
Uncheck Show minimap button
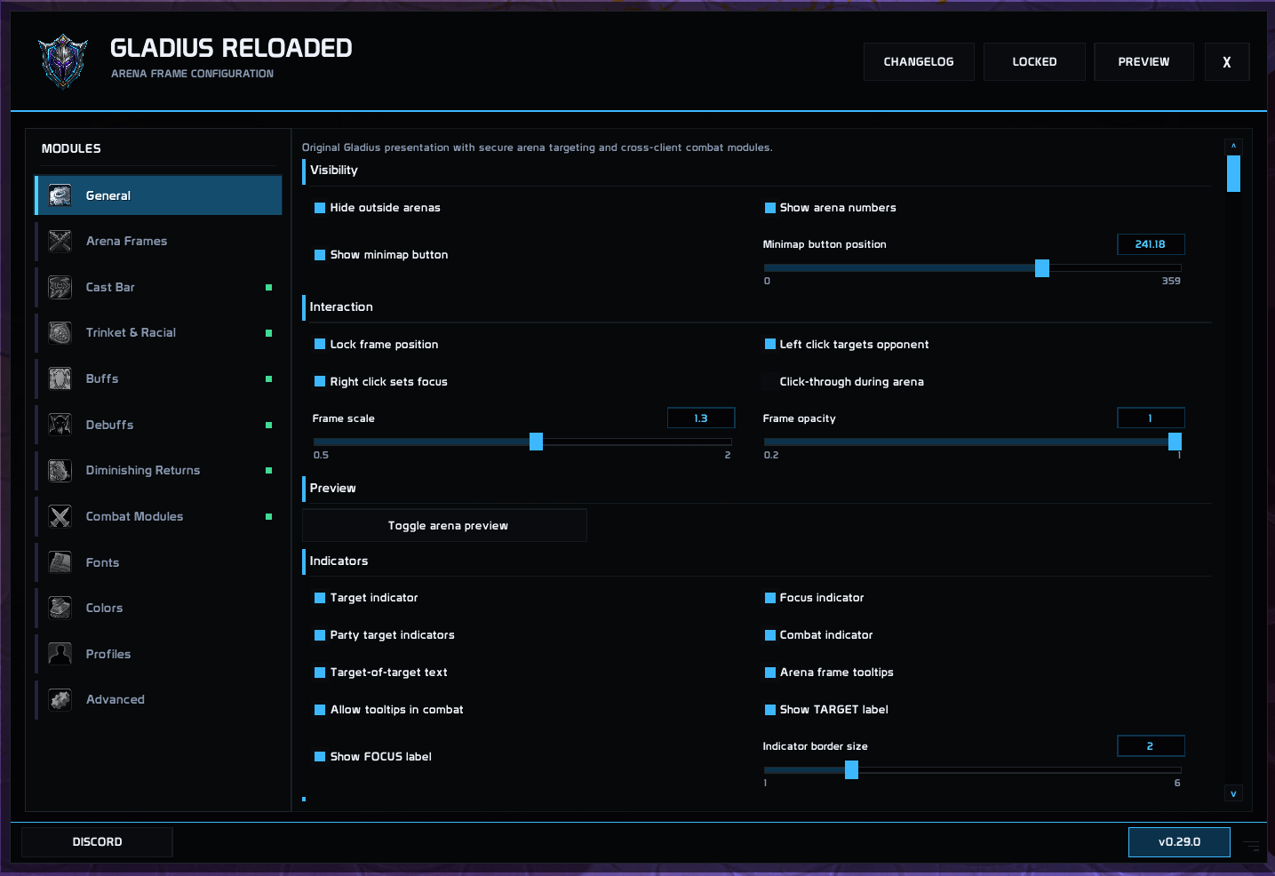(320, 255)
